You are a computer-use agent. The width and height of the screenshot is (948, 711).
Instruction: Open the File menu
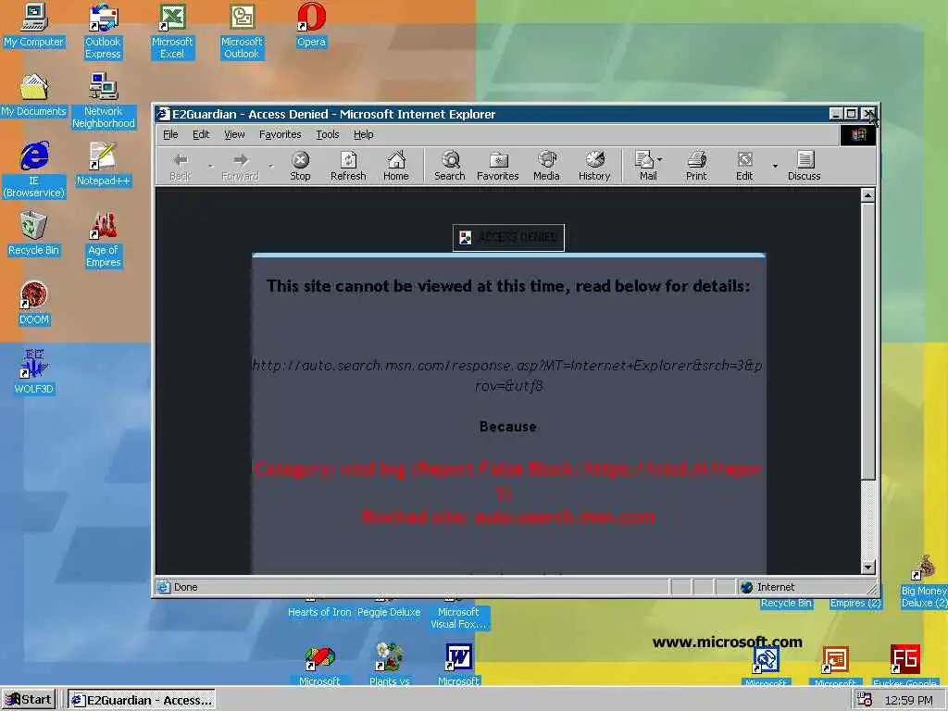pos(170,134)
